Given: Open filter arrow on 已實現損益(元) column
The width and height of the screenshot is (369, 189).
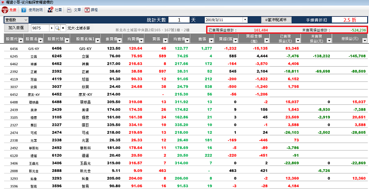Looking at the screenshot, I should (x=297, y=41).
